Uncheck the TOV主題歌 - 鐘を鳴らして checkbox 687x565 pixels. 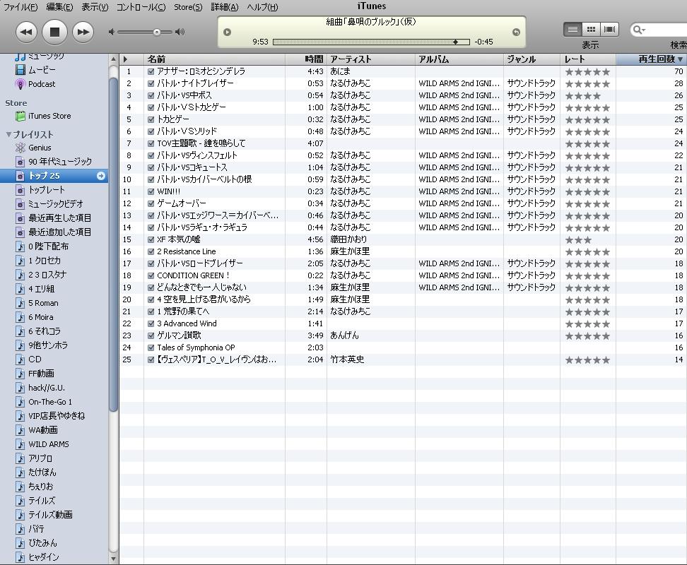[151, 143]
